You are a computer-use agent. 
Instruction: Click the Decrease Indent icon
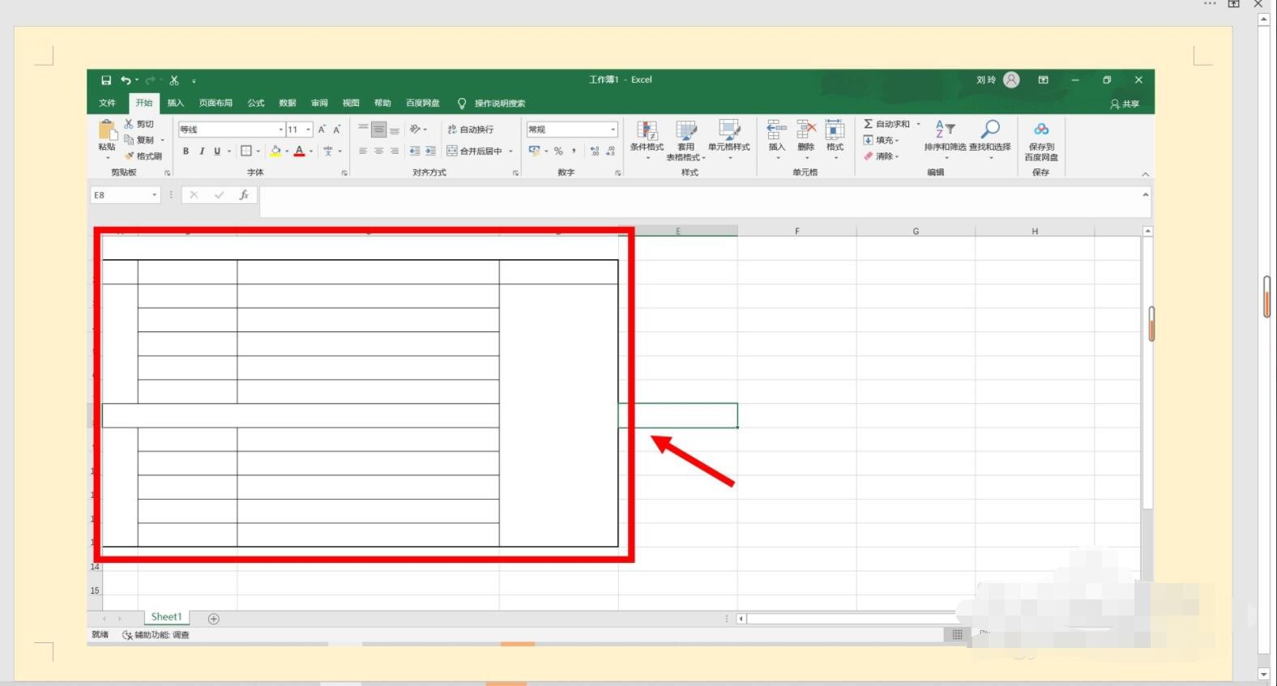click(x=415, y=151)
